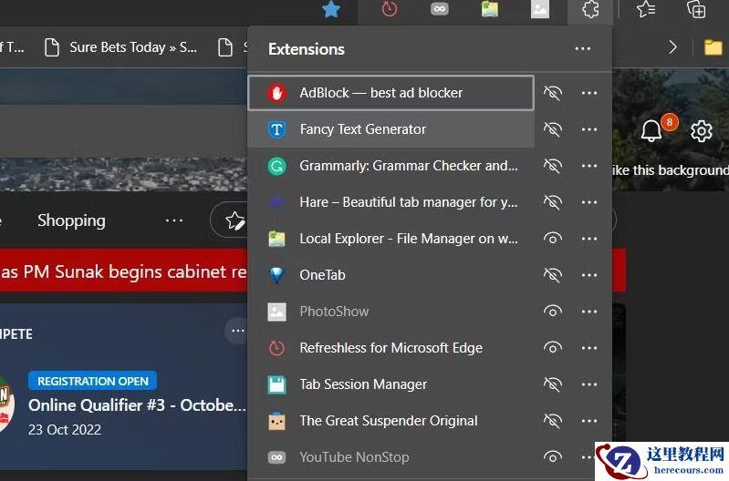
Task: Open Local Explorer toolbar icon
Action: (490, 9)
